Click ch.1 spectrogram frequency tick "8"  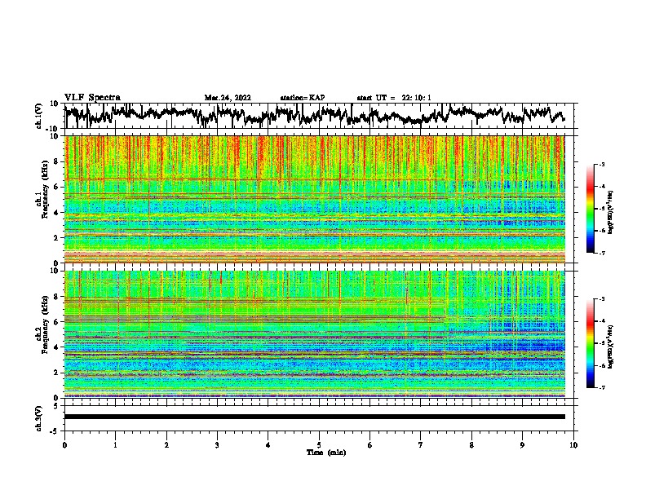(58, 161)
